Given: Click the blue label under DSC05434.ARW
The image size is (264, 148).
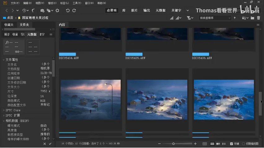Looking at the screenshot, I should coord(67,54).
